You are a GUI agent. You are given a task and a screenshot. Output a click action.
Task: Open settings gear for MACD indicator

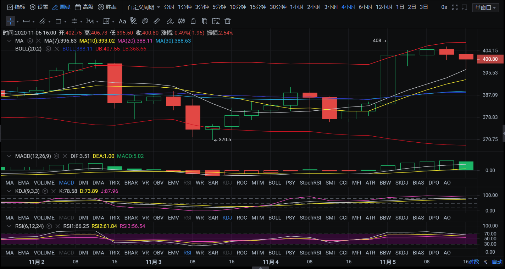57,156
